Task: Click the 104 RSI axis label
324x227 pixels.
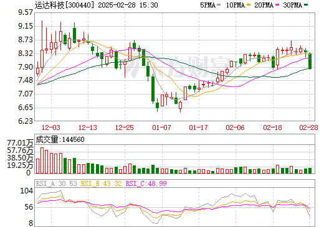Action: (27, 190)
